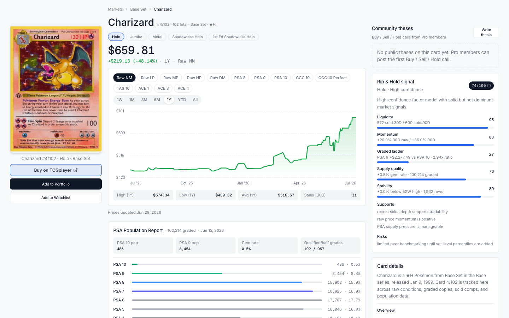Click the Qualified/half grades tile
Viewport: 509px width, 318px height.
pos(330,246)
